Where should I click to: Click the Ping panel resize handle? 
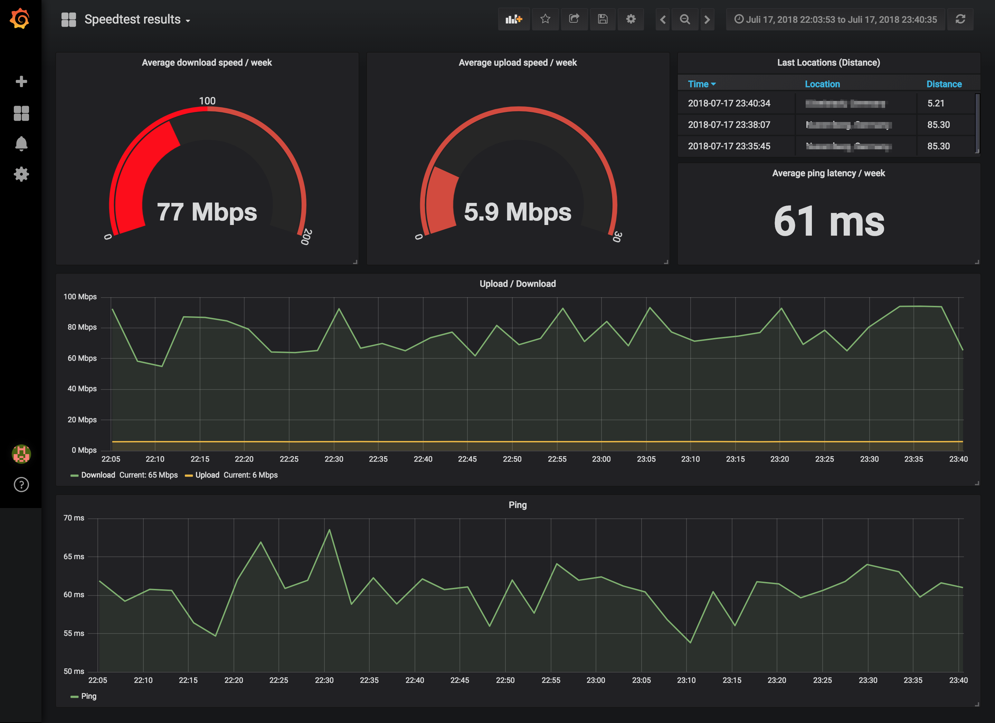tap(977, 704)
